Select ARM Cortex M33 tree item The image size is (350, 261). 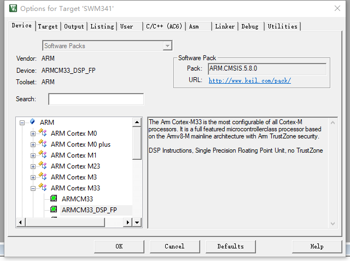click(x=75, y=188)
